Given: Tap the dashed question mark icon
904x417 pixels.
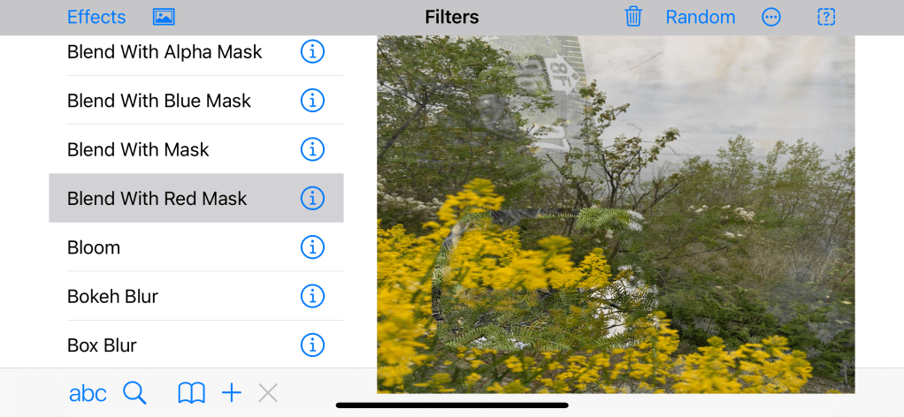Looking at the screenshot, I should [826, 18].
